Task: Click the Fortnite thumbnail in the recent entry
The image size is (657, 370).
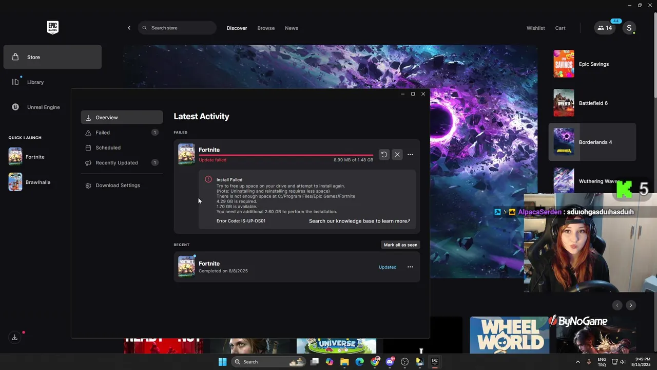Action: tap(186, 267)
